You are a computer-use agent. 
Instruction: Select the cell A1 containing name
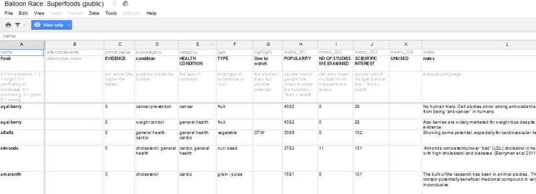[22, 53]
